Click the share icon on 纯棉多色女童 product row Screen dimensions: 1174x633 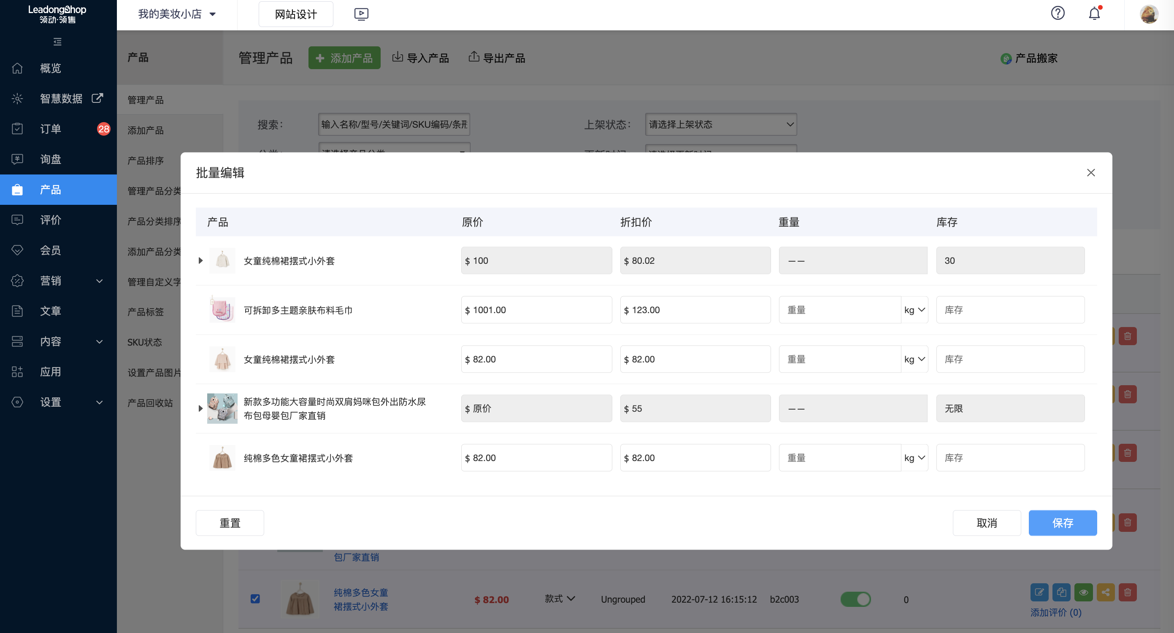1106,592
